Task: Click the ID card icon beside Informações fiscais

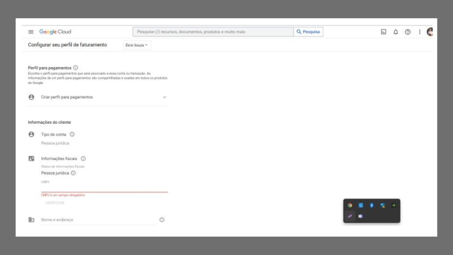Action: (31, 158)
